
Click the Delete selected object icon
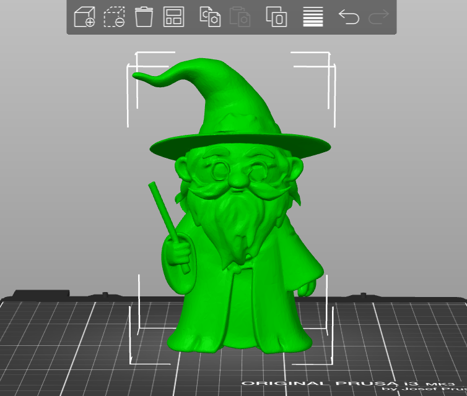[x=115, y=17]
